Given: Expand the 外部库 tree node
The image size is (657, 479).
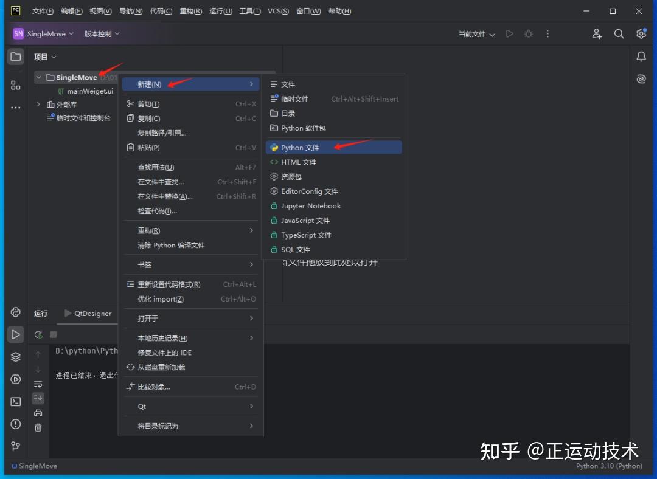Looking at the screenshot, I should point(38,104).
